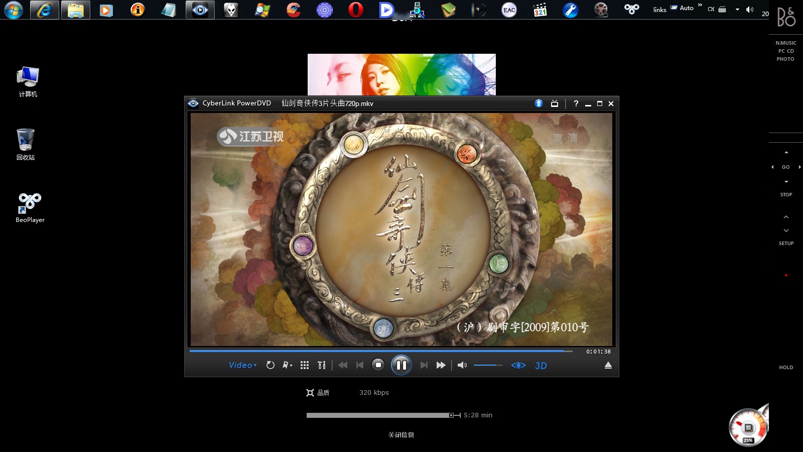803x452 pixels.
Task: Open Internet Explorer from the taskbar
Action: pos(45,10)
